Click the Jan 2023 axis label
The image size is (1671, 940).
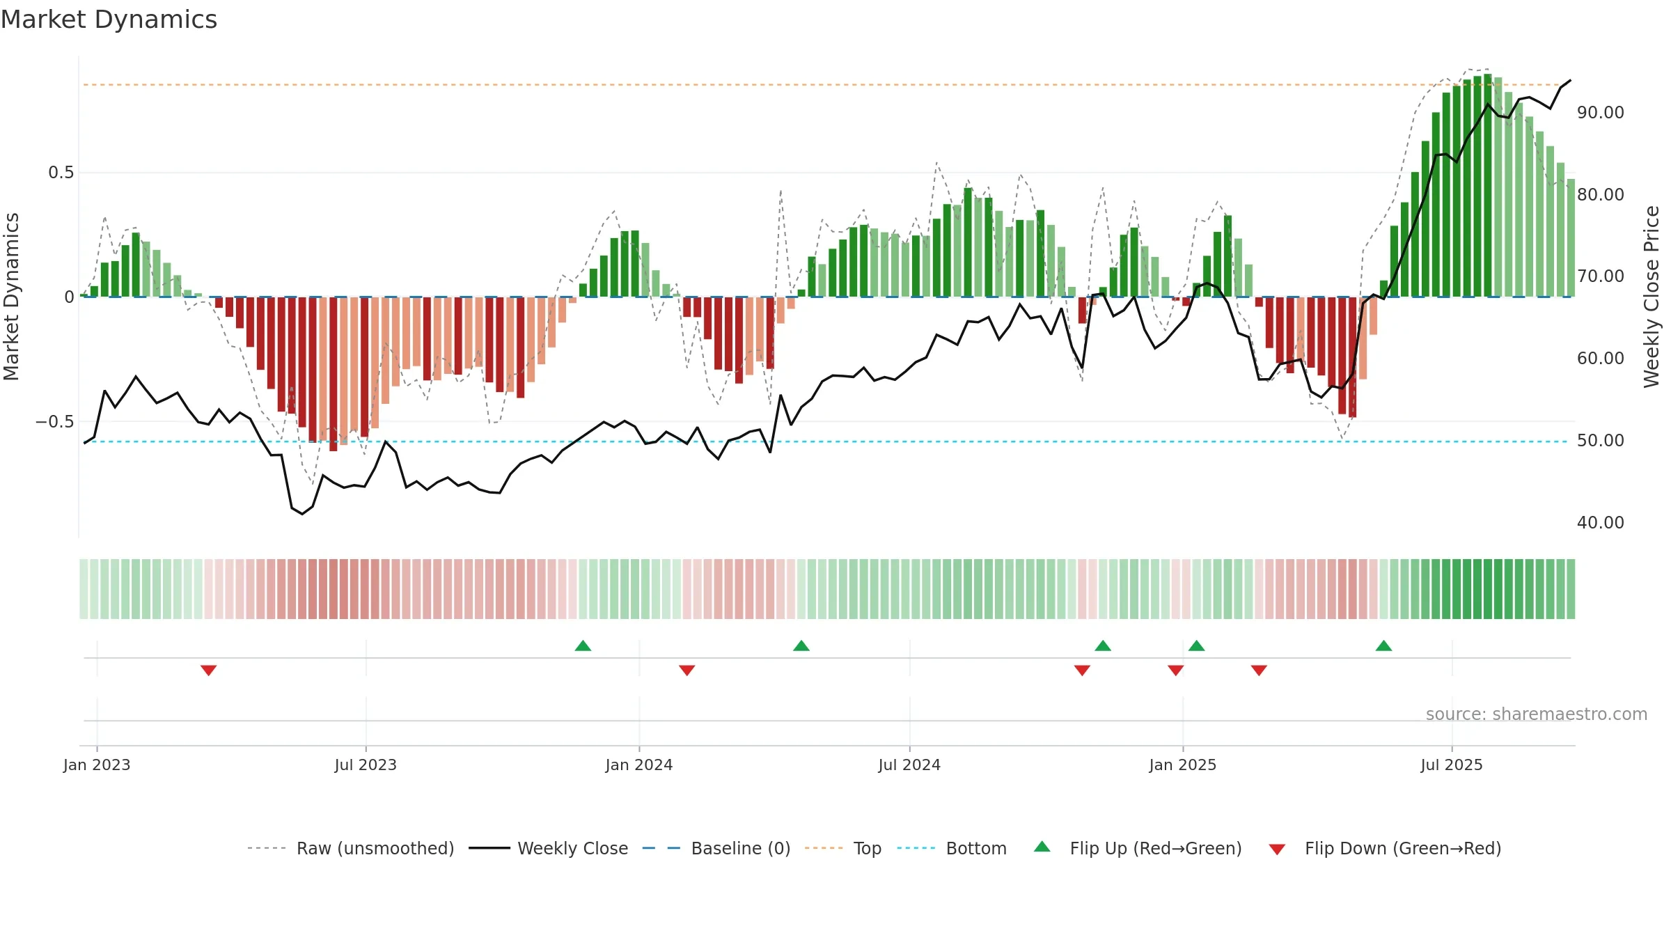[x=97, y=765]
